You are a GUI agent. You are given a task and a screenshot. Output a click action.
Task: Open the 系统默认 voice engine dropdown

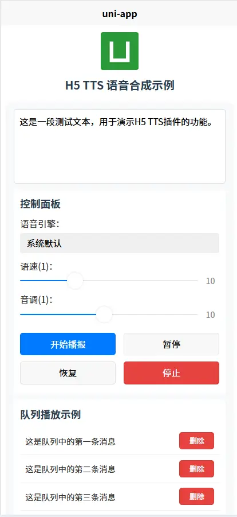(x=120, y=243)
